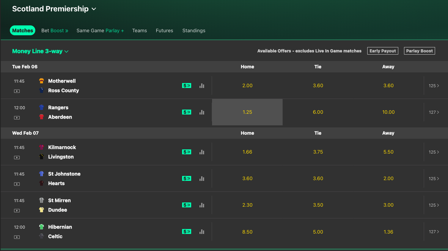Click live stream icon for St Johnstone match
The image size is (448, 251).
(17, 184)
